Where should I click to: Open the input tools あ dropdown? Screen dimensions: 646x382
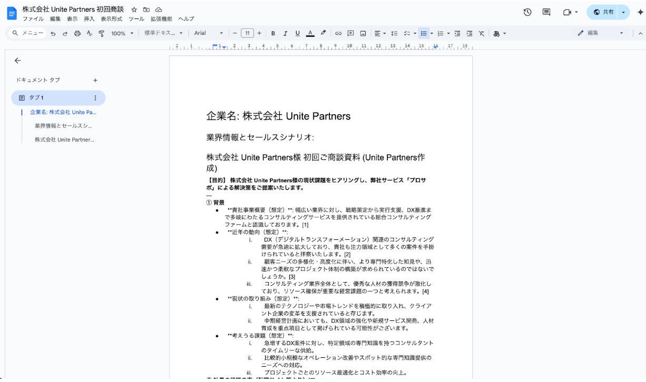(x=500, y=33)
